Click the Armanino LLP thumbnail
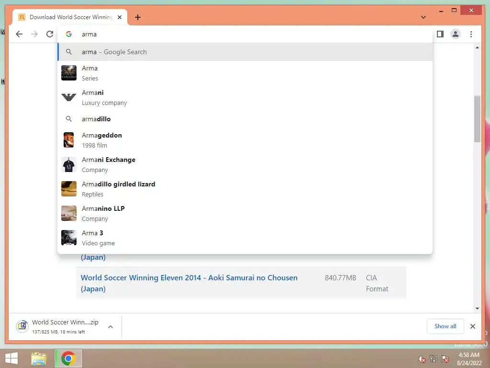The image size is (490, 368). pos(69,213)
